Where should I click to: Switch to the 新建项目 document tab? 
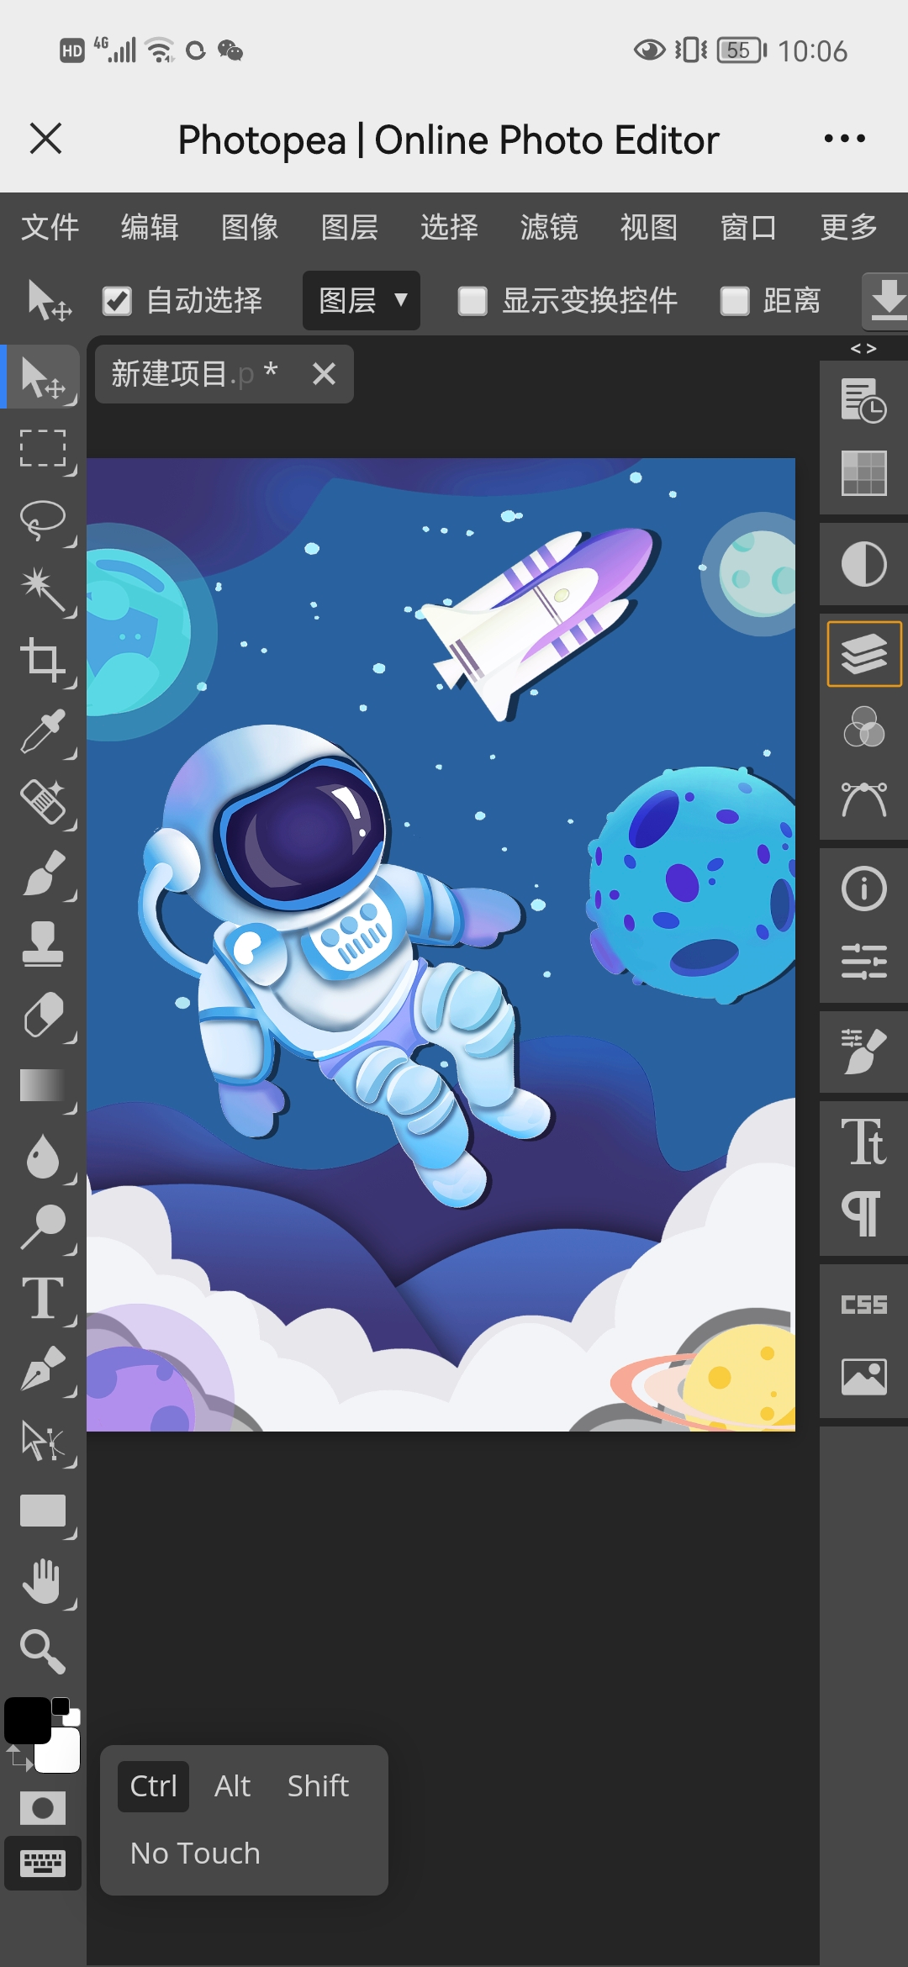pyautogui.click(x=195, y=374)
